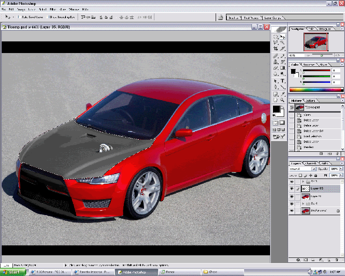Switch to the Channels tab

tap(310, 163)
